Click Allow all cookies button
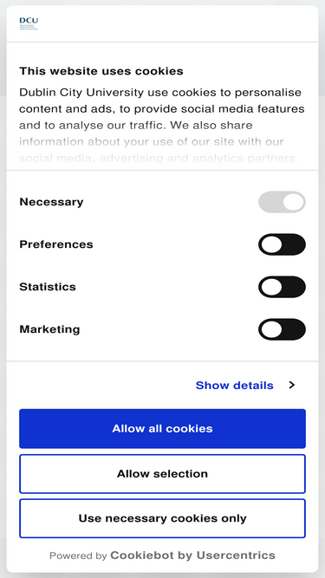 point(163,428)
